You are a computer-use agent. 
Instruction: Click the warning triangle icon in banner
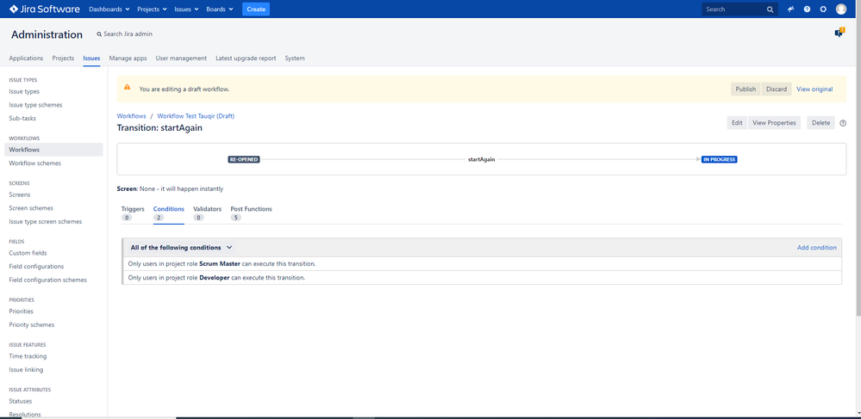click(127, 87)
